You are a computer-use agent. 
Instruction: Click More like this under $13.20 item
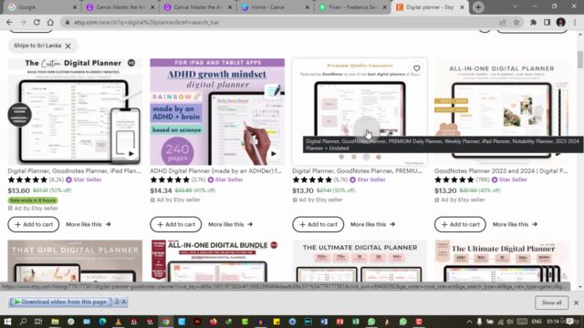(x=515, y=225)
